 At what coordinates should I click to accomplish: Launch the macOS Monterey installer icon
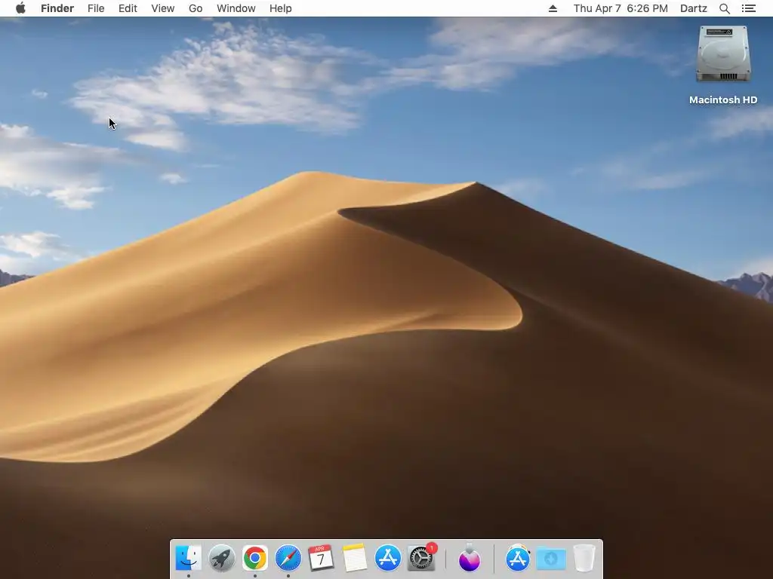[x=470, y=558]
